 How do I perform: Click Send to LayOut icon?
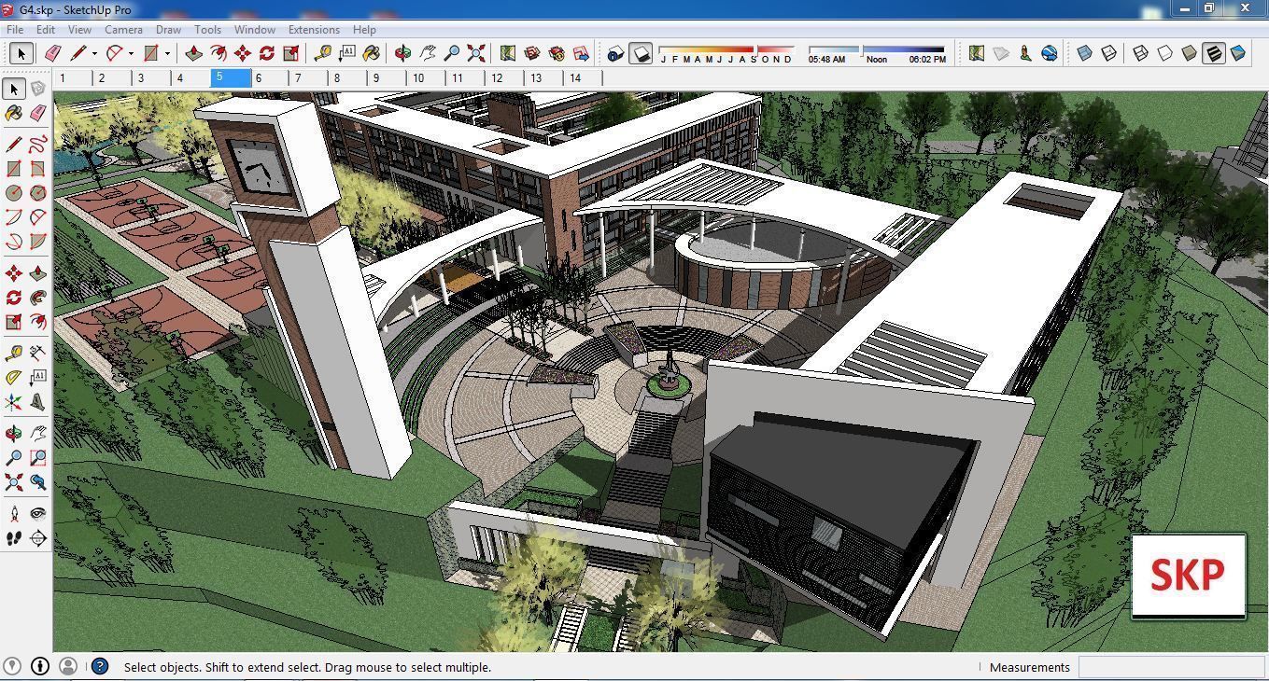(581, 53)
